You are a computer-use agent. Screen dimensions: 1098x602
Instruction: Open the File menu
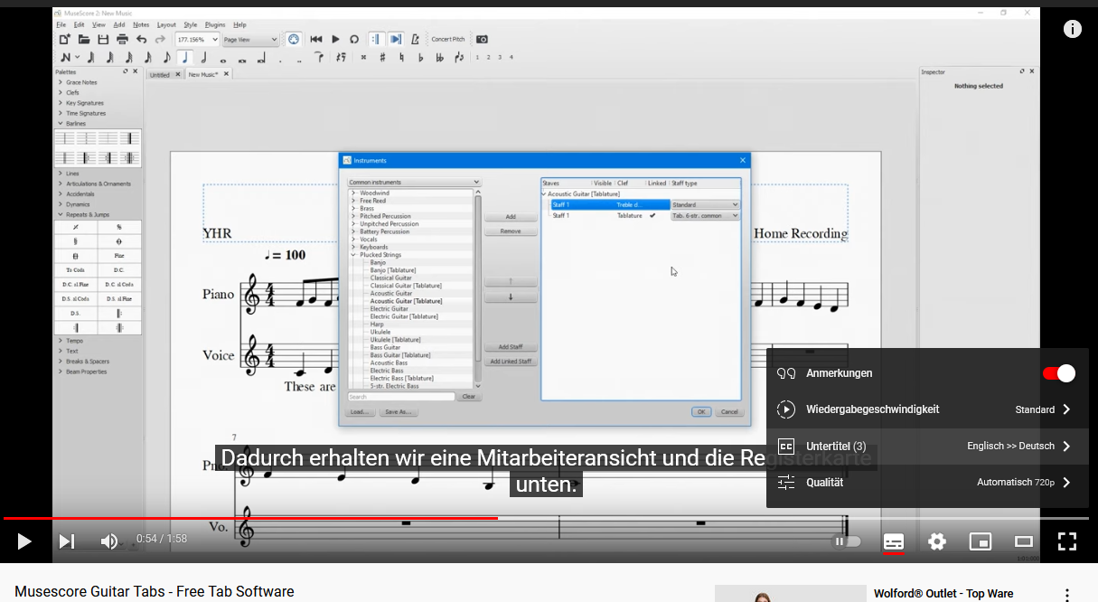[61, 24]
